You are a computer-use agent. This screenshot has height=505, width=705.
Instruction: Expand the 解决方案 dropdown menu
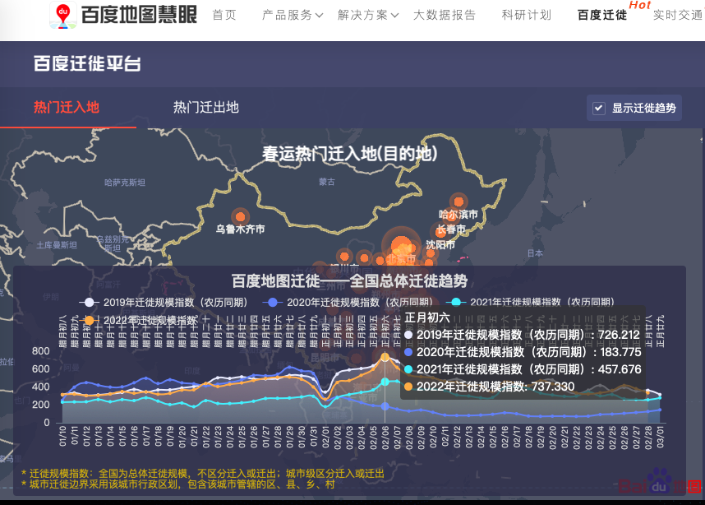pyautogui.click(x=368, y=16)
